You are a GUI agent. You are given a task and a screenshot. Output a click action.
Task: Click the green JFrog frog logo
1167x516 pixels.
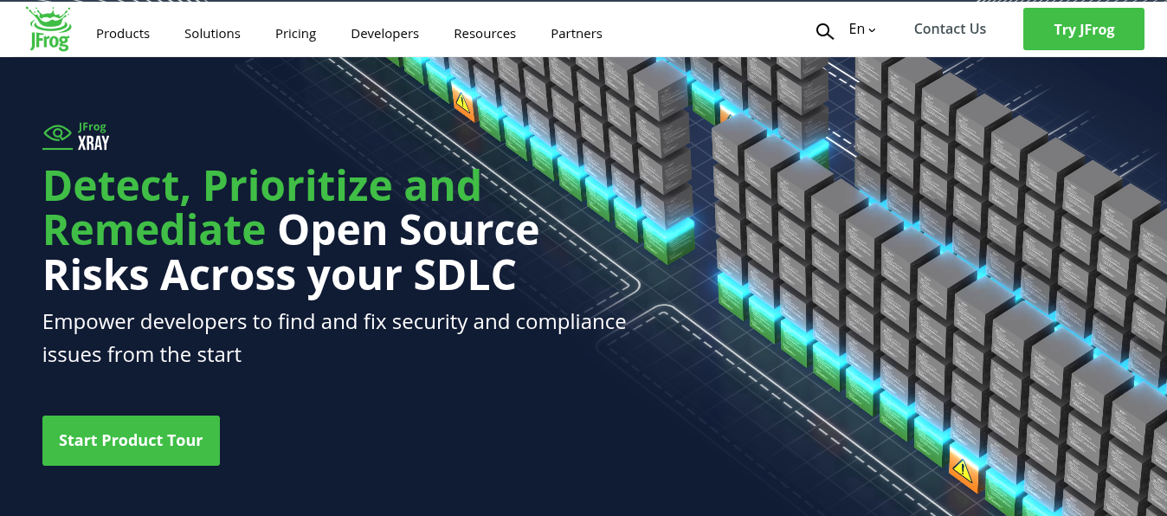pyautogui.click(x=48, y=21)
